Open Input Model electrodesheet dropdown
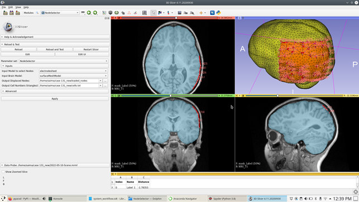Viewport: 359px width, 202px height. [73, 71]
